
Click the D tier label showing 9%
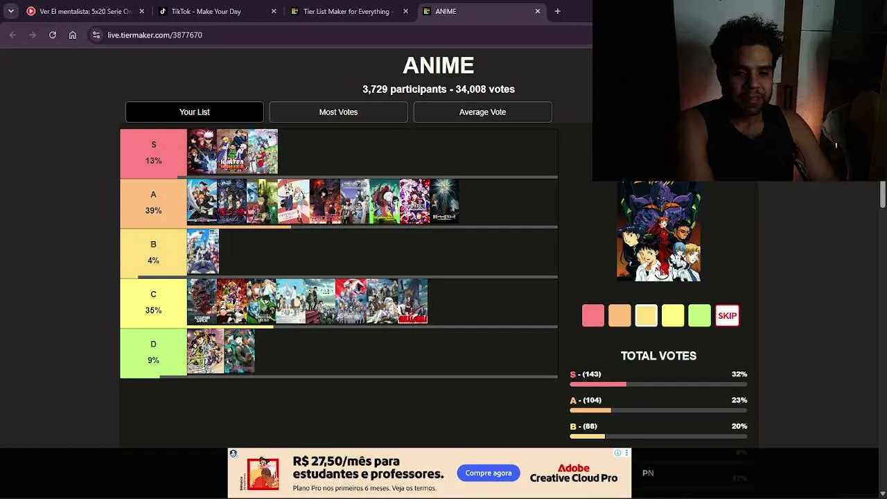pos(153,353)
